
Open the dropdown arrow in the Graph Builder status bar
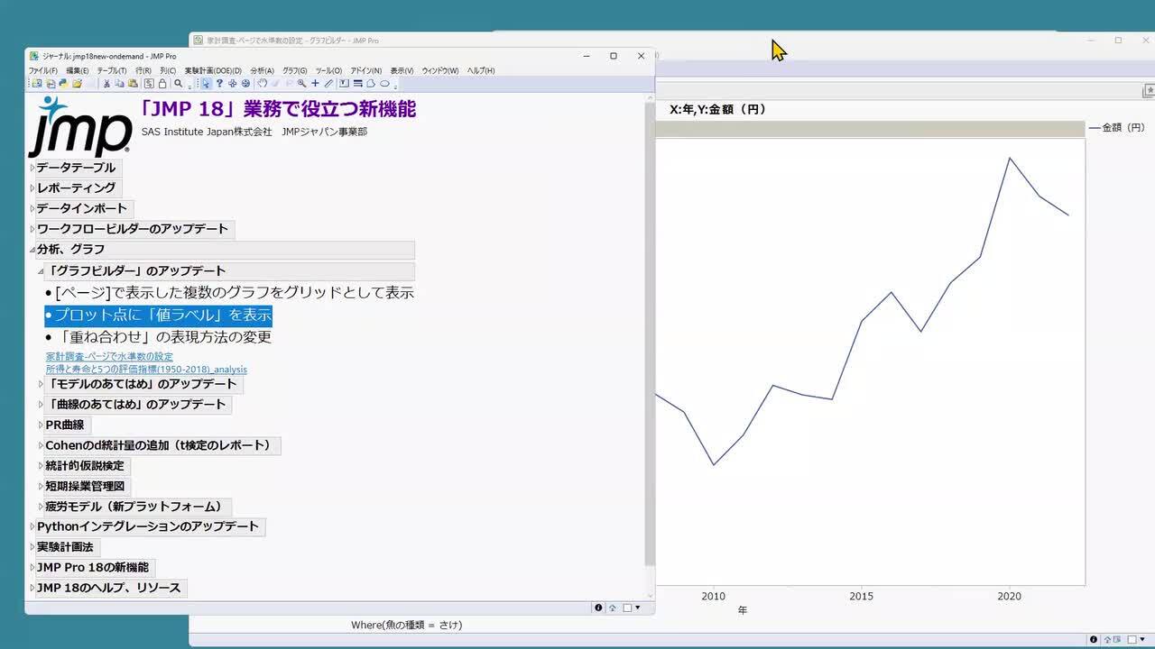coord(1143,639)
